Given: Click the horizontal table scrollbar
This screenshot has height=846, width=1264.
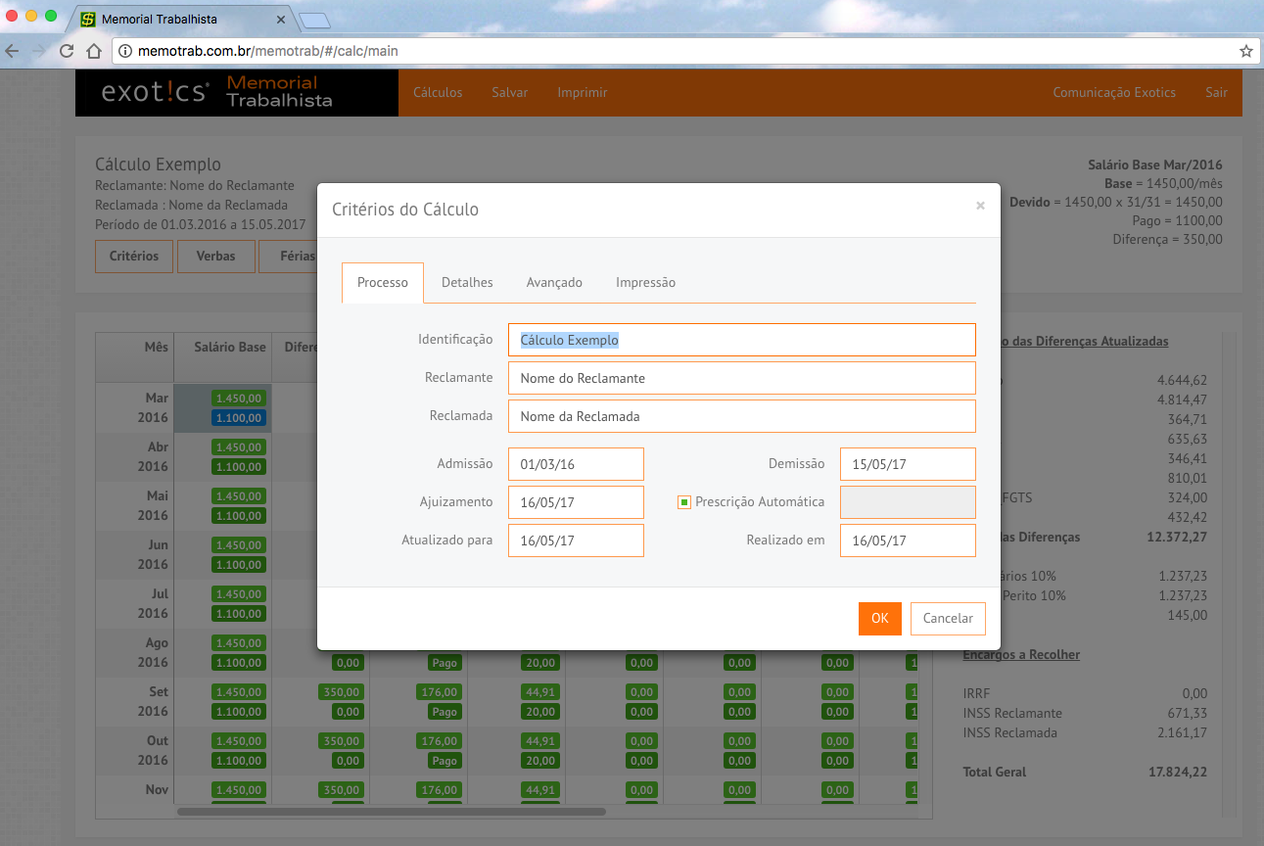Looking at the screenshot, I should pyautogui.click(x=392, y=811).
